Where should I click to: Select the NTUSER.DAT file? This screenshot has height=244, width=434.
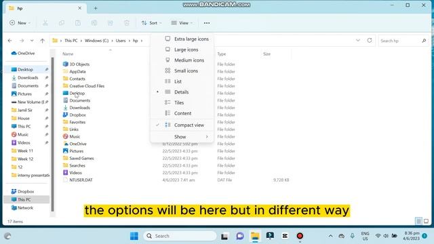(81, 180)
